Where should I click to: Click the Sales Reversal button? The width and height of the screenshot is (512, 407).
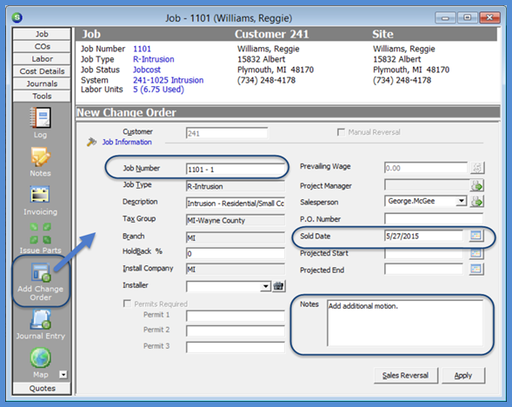406,376
